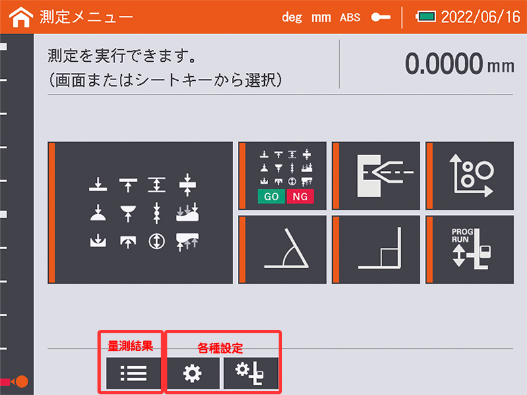Click the 測定メニュー title text
This screenshot has width=527, height=395.
click(x=86, y=18)
